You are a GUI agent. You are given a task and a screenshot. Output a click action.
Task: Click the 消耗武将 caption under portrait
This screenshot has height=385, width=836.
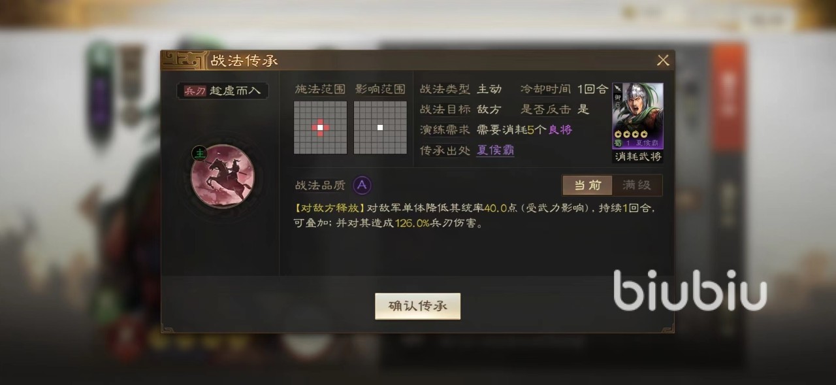(638, 157)
